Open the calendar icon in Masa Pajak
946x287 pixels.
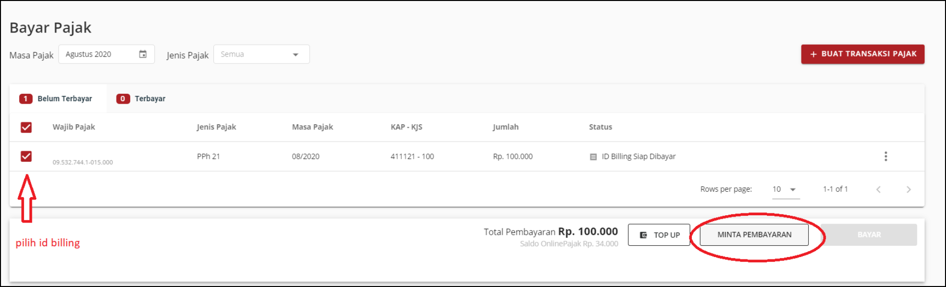pos(143,54)
